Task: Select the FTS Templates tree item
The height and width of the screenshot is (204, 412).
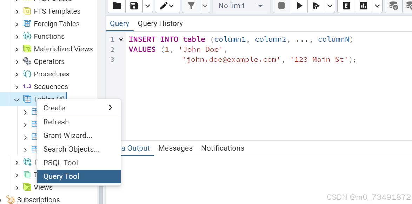Action: pos(57,11)
